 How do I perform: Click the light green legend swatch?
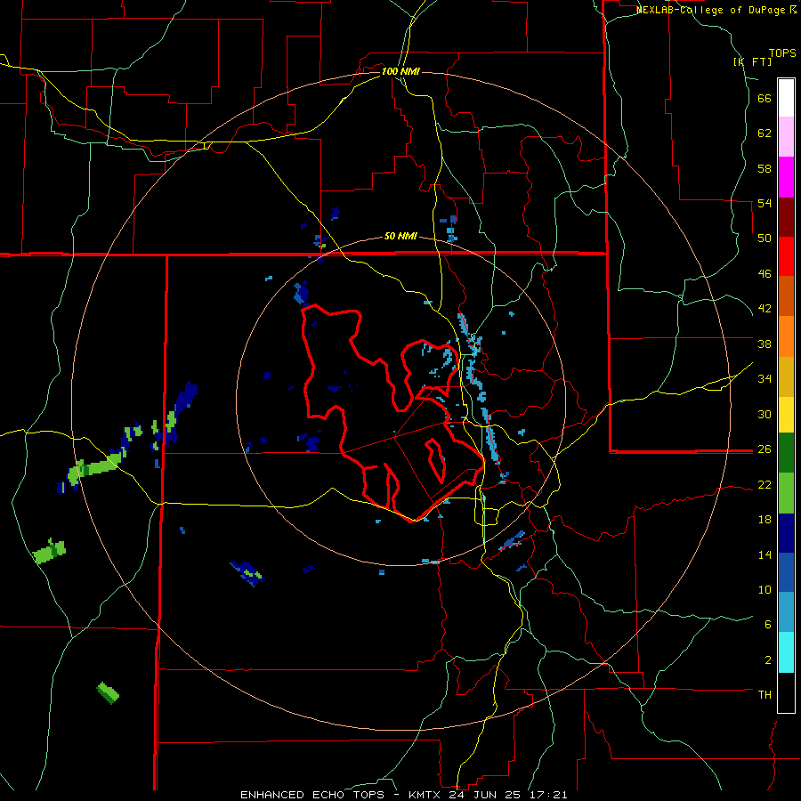786,493
